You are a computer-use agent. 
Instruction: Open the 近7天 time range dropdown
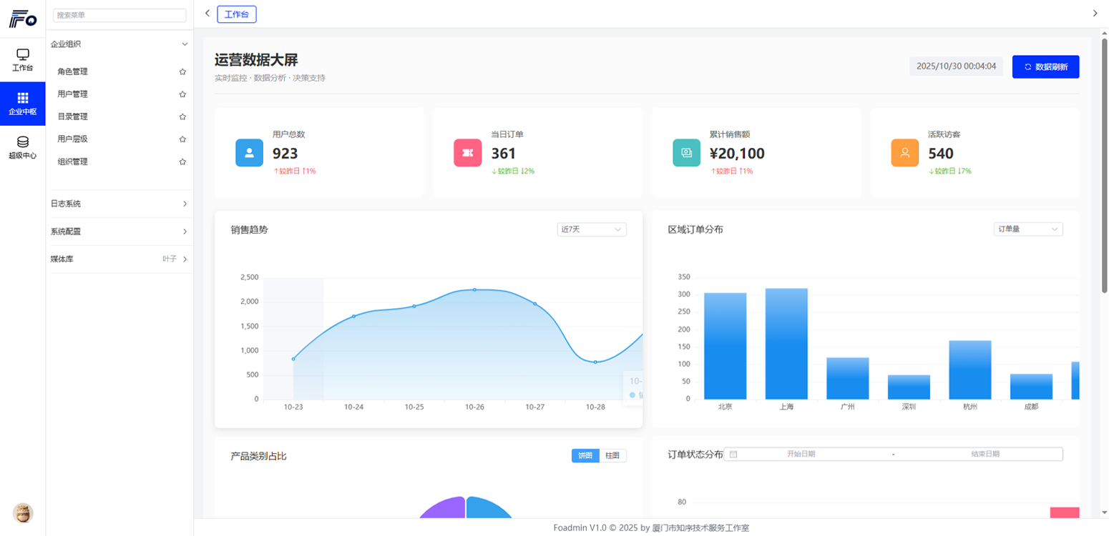coord(591,229)
